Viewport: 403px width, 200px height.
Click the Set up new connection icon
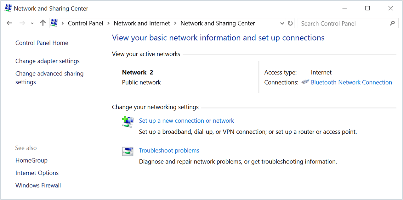pyautogui.click(x=128, y=122)
